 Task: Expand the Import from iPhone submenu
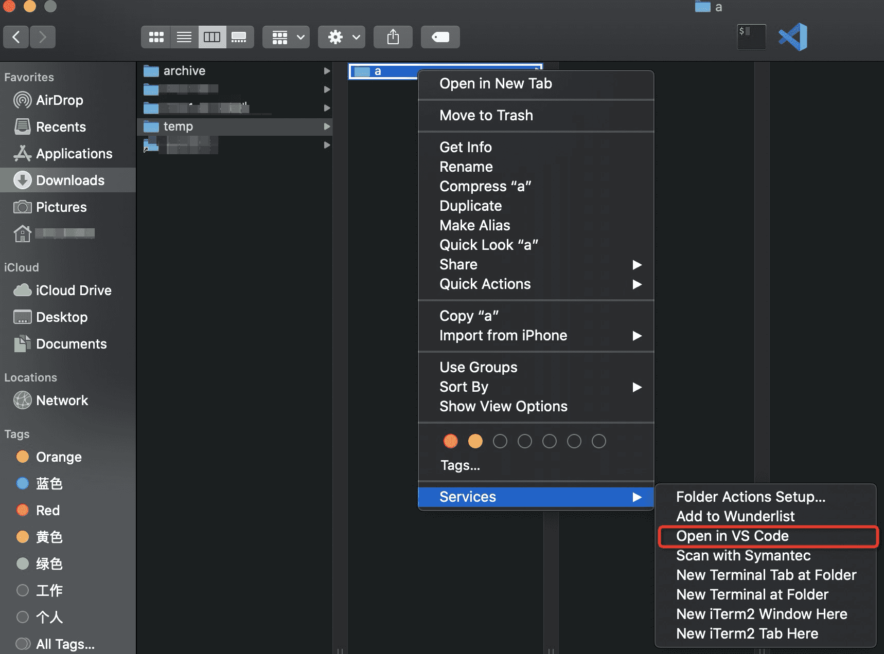pyautogui.click(x=536, y=335)
